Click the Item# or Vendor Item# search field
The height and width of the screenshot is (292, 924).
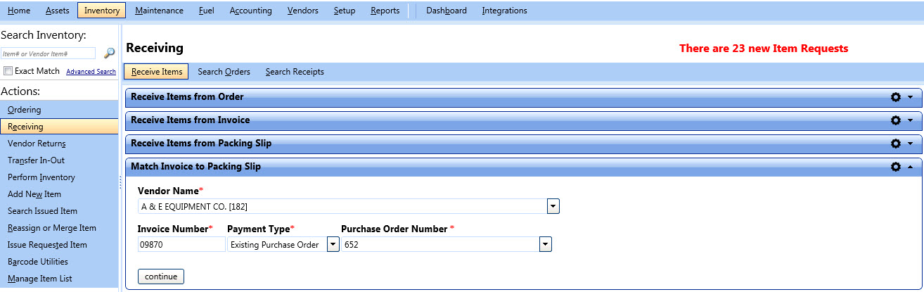coord(48,53)
